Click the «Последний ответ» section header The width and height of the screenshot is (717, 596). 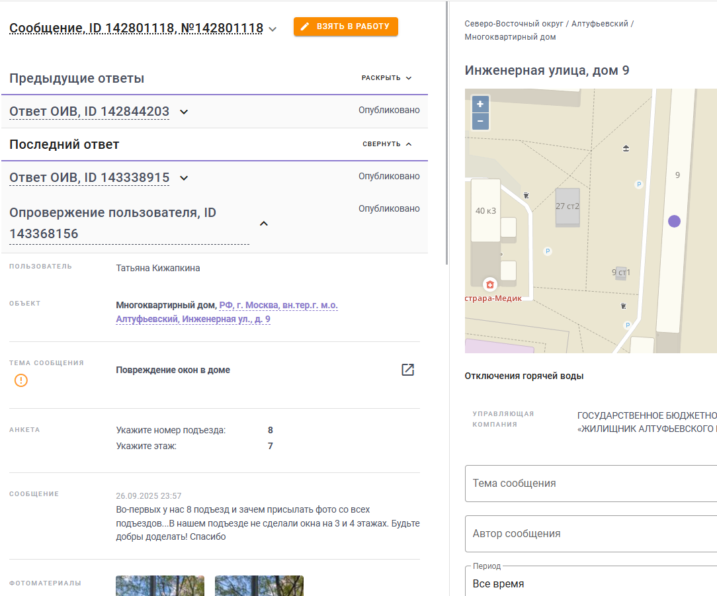pos(64,145)
